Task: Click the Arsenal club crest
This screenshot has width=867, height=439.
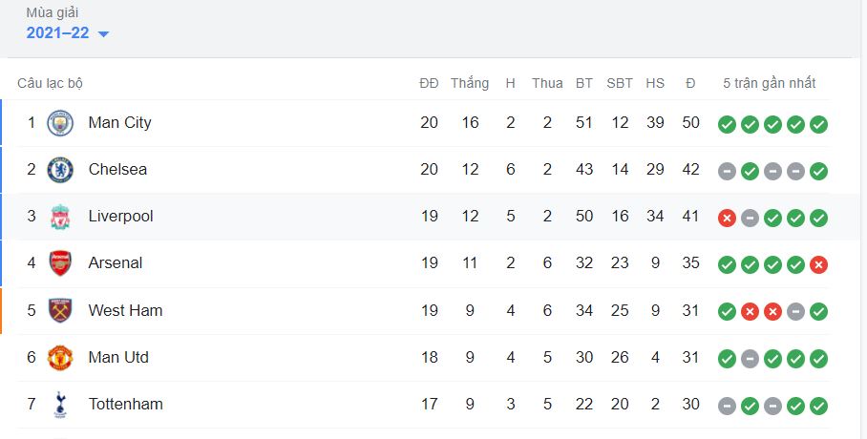Action: point(60,263)
